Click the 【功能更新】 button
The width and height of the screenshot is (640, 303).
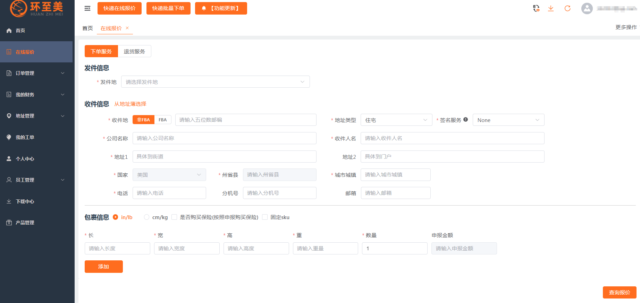221,8
